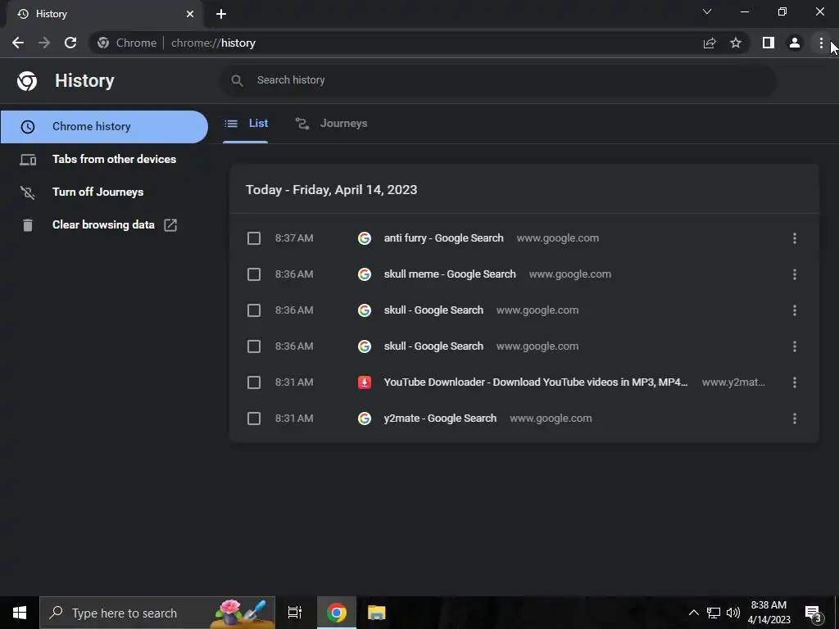Open a new tab with the plus button

point(221,14)
